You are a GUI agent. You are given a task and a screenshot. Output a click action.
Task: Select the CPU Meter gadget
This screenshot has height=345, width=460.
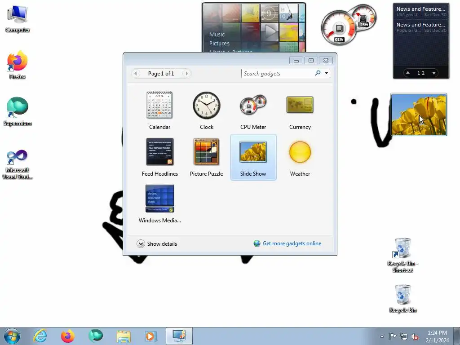pos(253,111)
